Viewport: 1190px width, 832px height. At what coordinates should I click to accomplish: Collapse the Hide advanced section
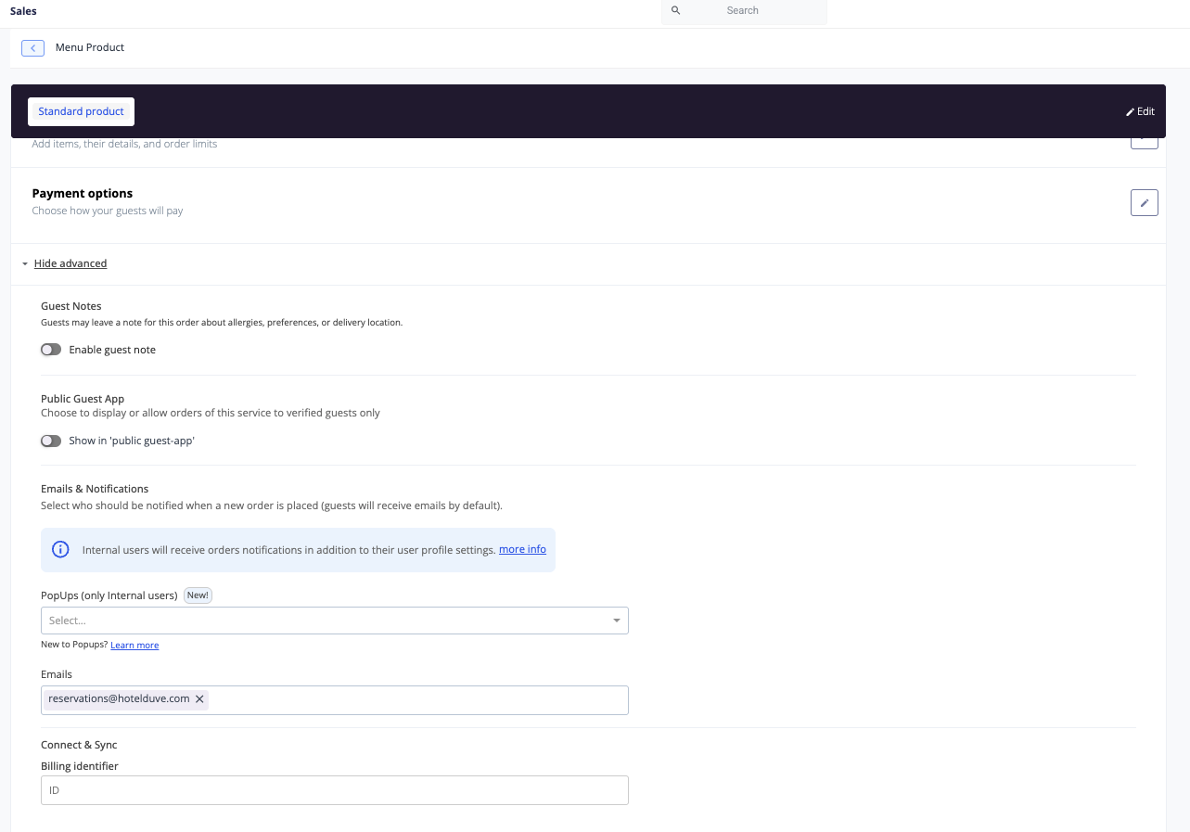click(x=70, y=263)
